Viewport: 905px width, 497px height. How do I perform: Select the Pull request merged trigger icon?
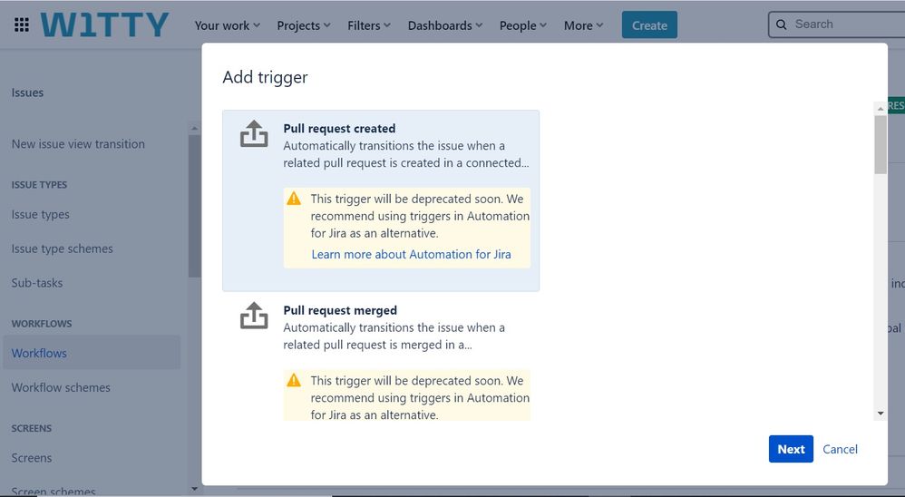pos(254,316)
